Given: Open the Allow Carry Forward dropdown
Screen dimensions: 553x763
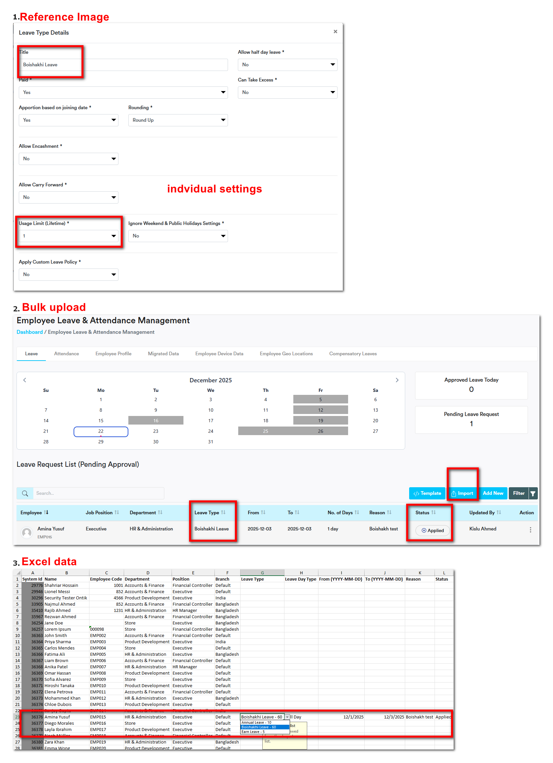Looking at the screenshot, I should [x=68, y=197].
